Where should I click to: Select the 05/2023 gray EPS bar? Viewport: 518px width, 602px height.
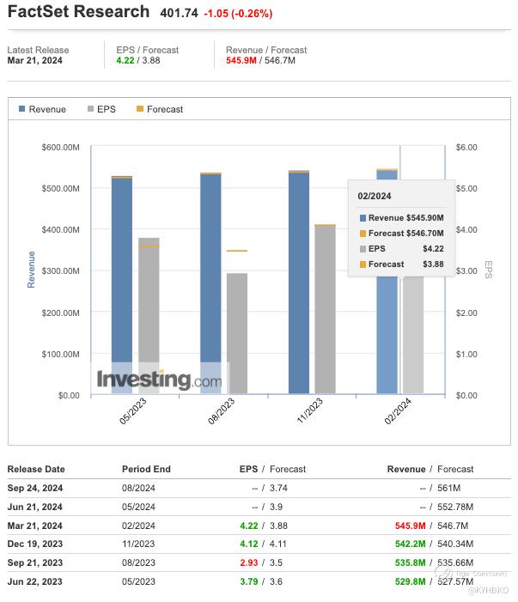tap(149, 315)
